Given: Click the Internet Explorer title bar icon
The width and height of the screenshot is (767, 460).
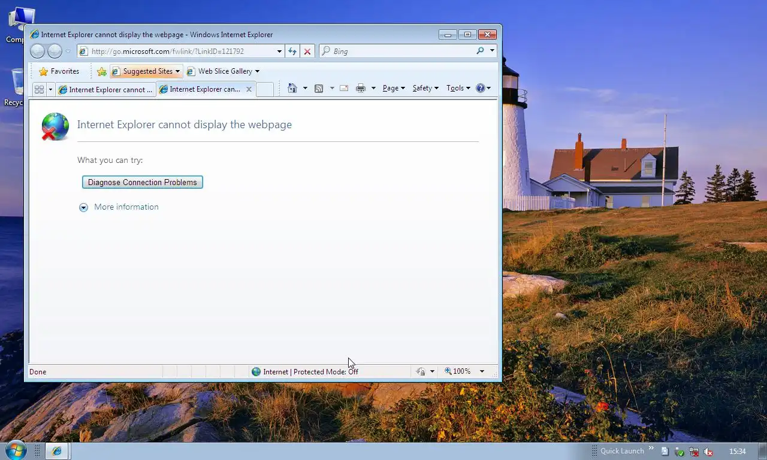Looking at the screenshot, I should point(34,35).
